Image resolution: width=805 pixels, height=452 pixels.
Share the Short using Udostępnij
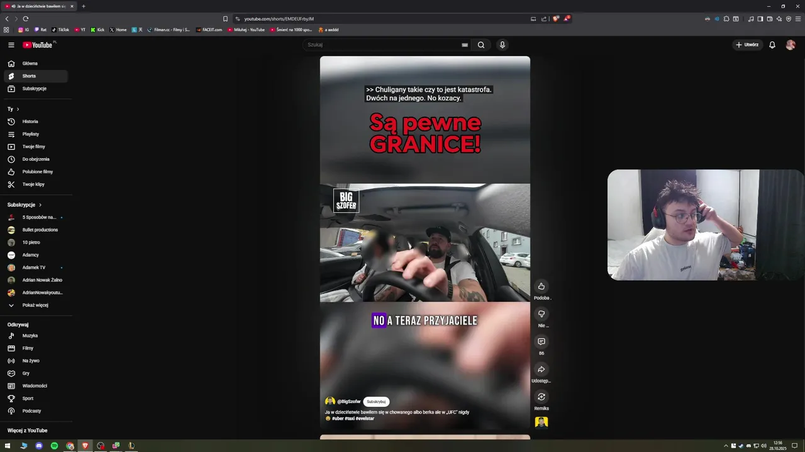point(541,369)
